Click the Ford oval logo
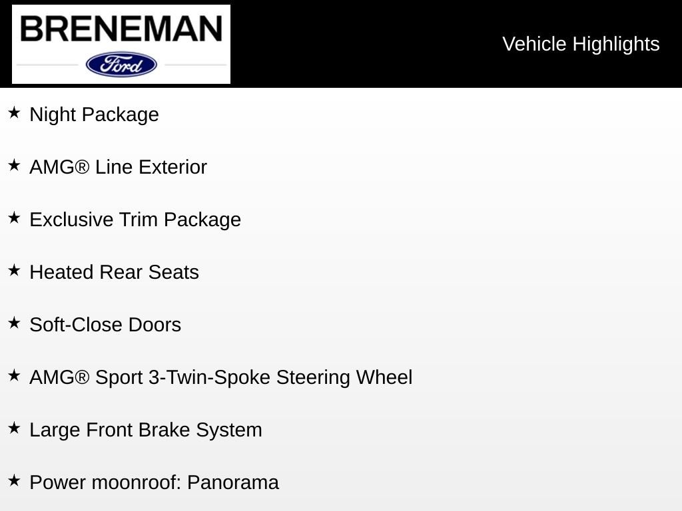 coord(121,65)
